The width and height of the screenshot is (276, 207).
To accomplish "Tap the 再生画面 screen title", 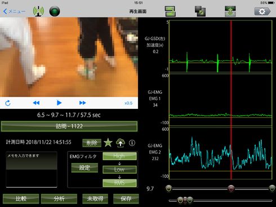I will coord(138,11).
